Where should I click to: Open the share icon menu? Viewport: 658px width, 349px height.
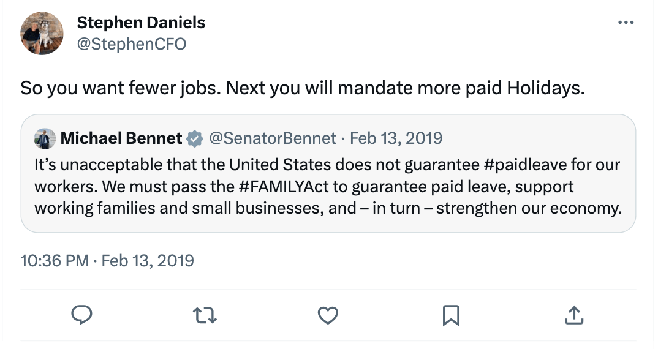(573, 315)
